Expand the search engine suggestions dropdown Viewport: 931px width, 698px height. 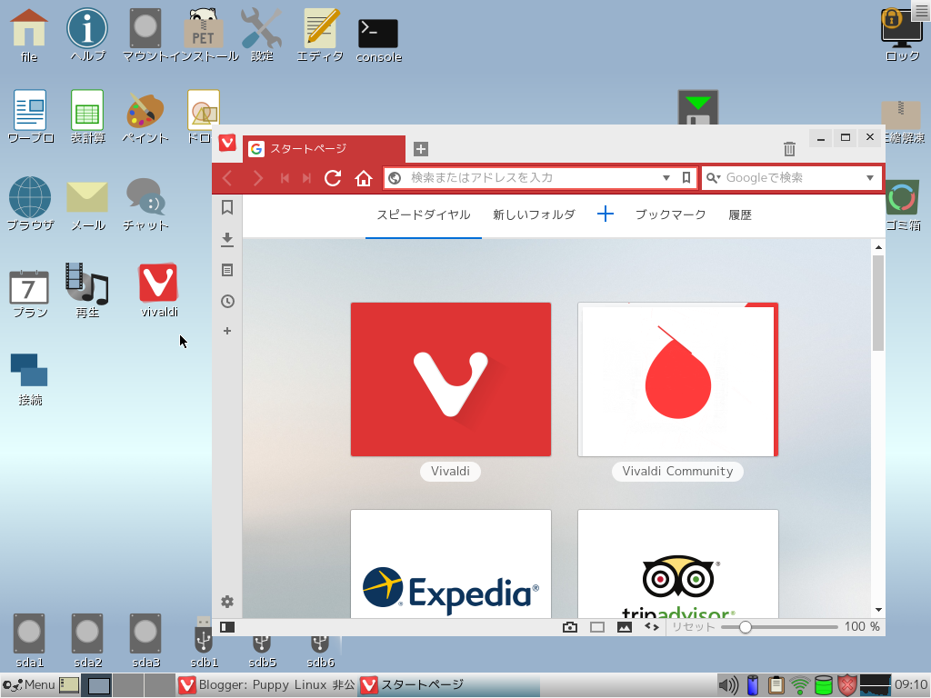point(870,178)
